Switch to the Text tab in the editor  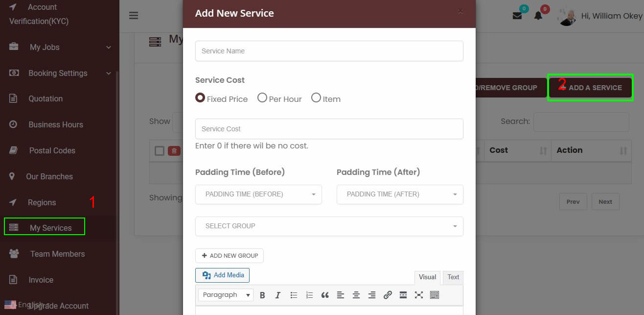[452, 277]
